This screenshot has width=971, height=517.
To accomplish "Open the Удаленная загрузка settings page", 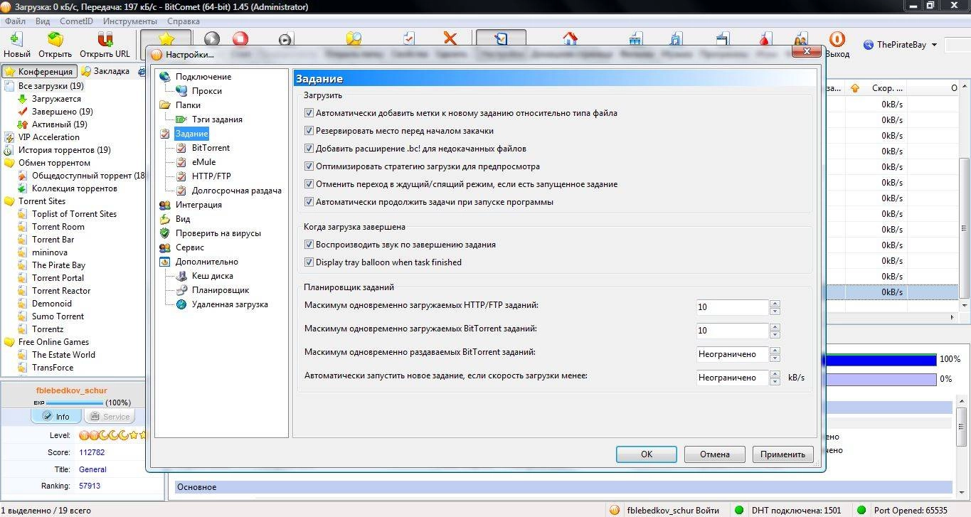I will pyautogui.click(x=230, y=304).
